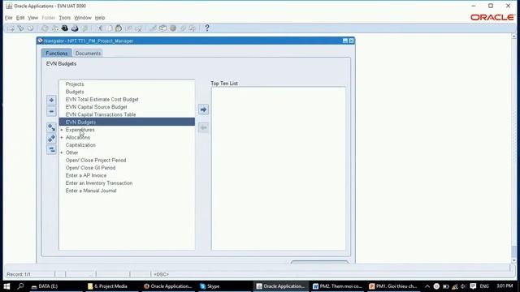
Task: Select Open/ Close Project Period
Action: 96,161
